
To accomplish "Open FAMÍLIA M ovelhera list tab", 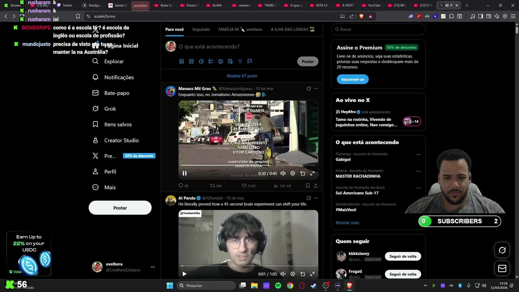I will tap(240, 29).
